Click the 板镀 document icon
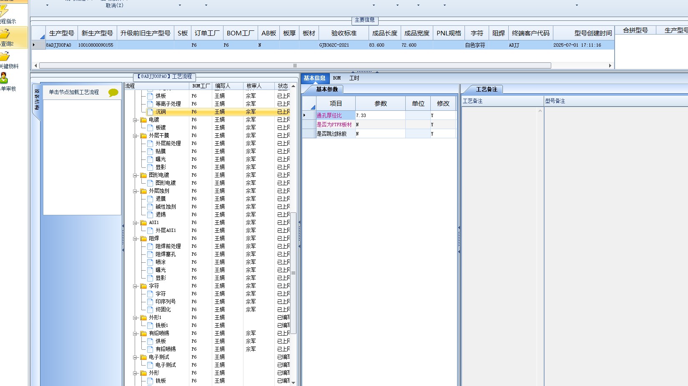 pyautogui.click(x=150, y=127)
